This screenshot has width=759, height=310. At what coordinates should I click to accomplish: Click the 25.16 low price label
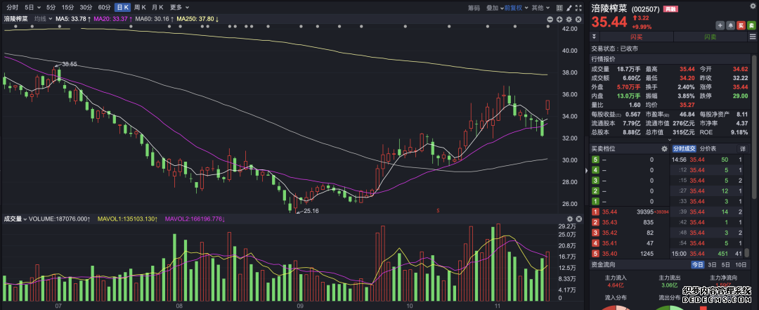pyautogui.click(x=312, y=211)
